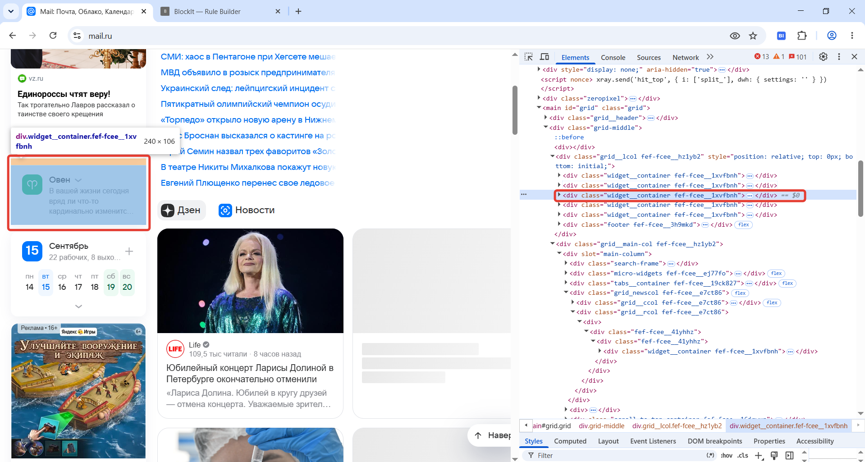Go back to previous page
865x462 pixels.
tap(13, 36)
